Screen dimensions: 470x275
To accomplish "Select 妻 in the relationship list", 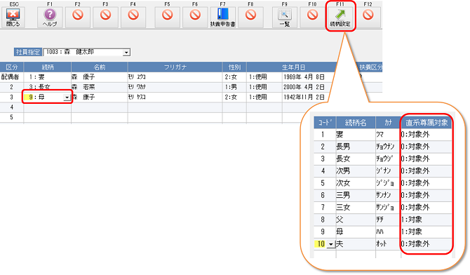I will pos(356,135).
